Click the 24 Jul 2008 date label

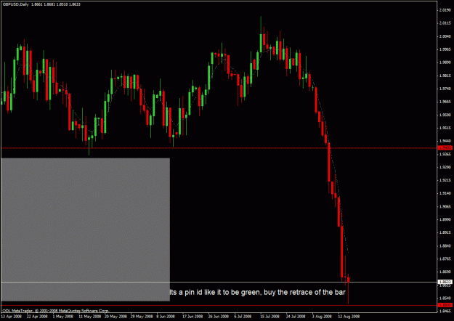tap(296, 317)
